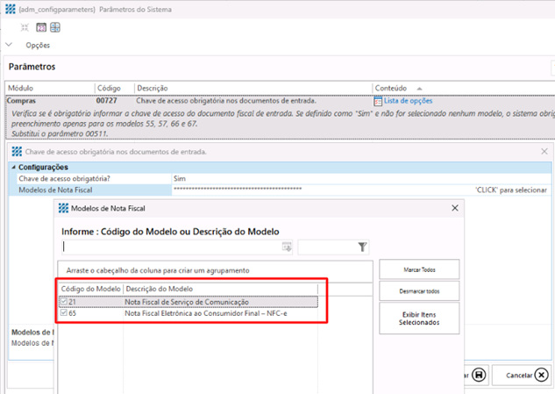Click the model search input field

click(x=171, y=247)
